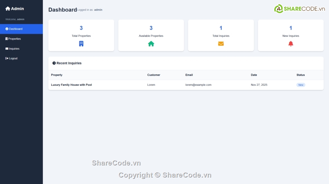
Task: Click the Welcome, admin text in sidebar
Action: (x=15, y=19)
